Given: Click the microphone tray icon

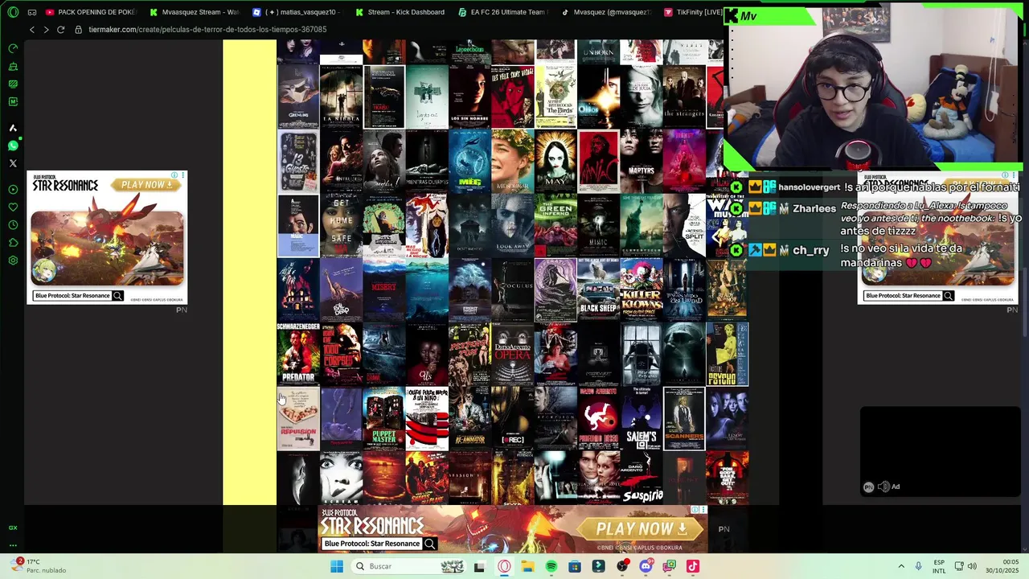Looking at the screenshot, I should (x=919, y=566).
